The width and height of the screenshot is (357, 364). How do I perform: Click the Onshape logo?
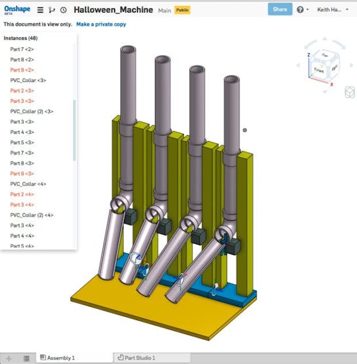[17, 10]
